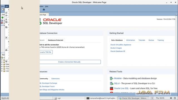Open the clock showing Thu 16:41
Image resolution: width=178 pixels, height=100 pixels.
(160, 98)
